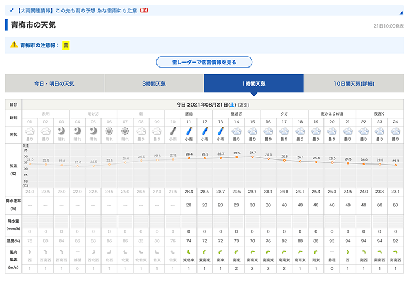Select the 1時間天気 tab

(253, 83)
